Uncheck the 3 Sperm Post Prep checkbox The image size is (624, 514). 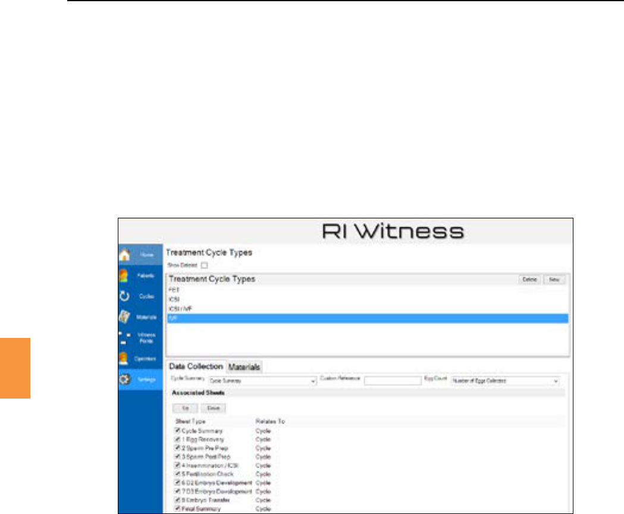pyautogui.click(x=177, y=457)
